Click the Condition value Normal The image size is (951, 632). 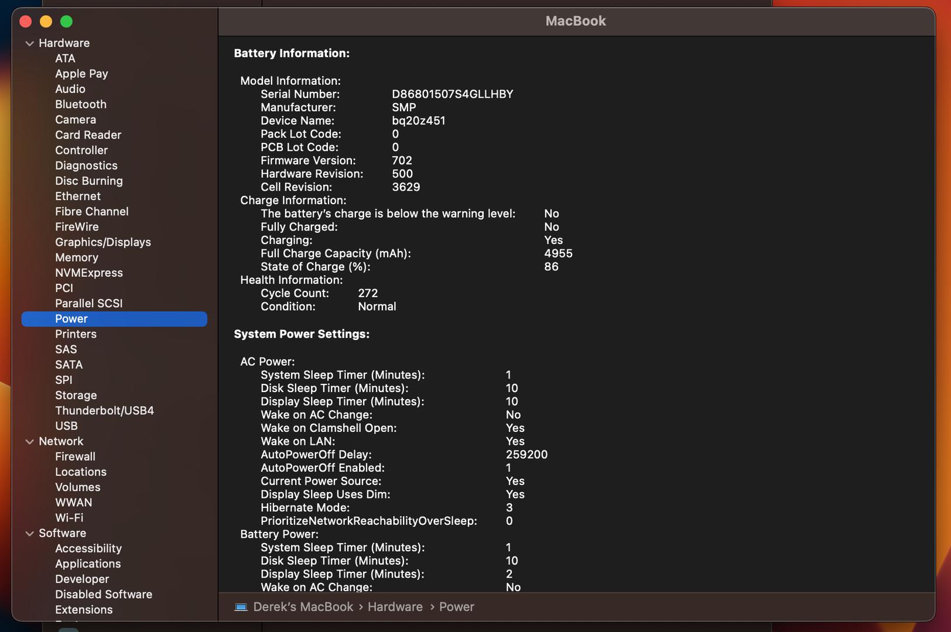click(377, 307)
